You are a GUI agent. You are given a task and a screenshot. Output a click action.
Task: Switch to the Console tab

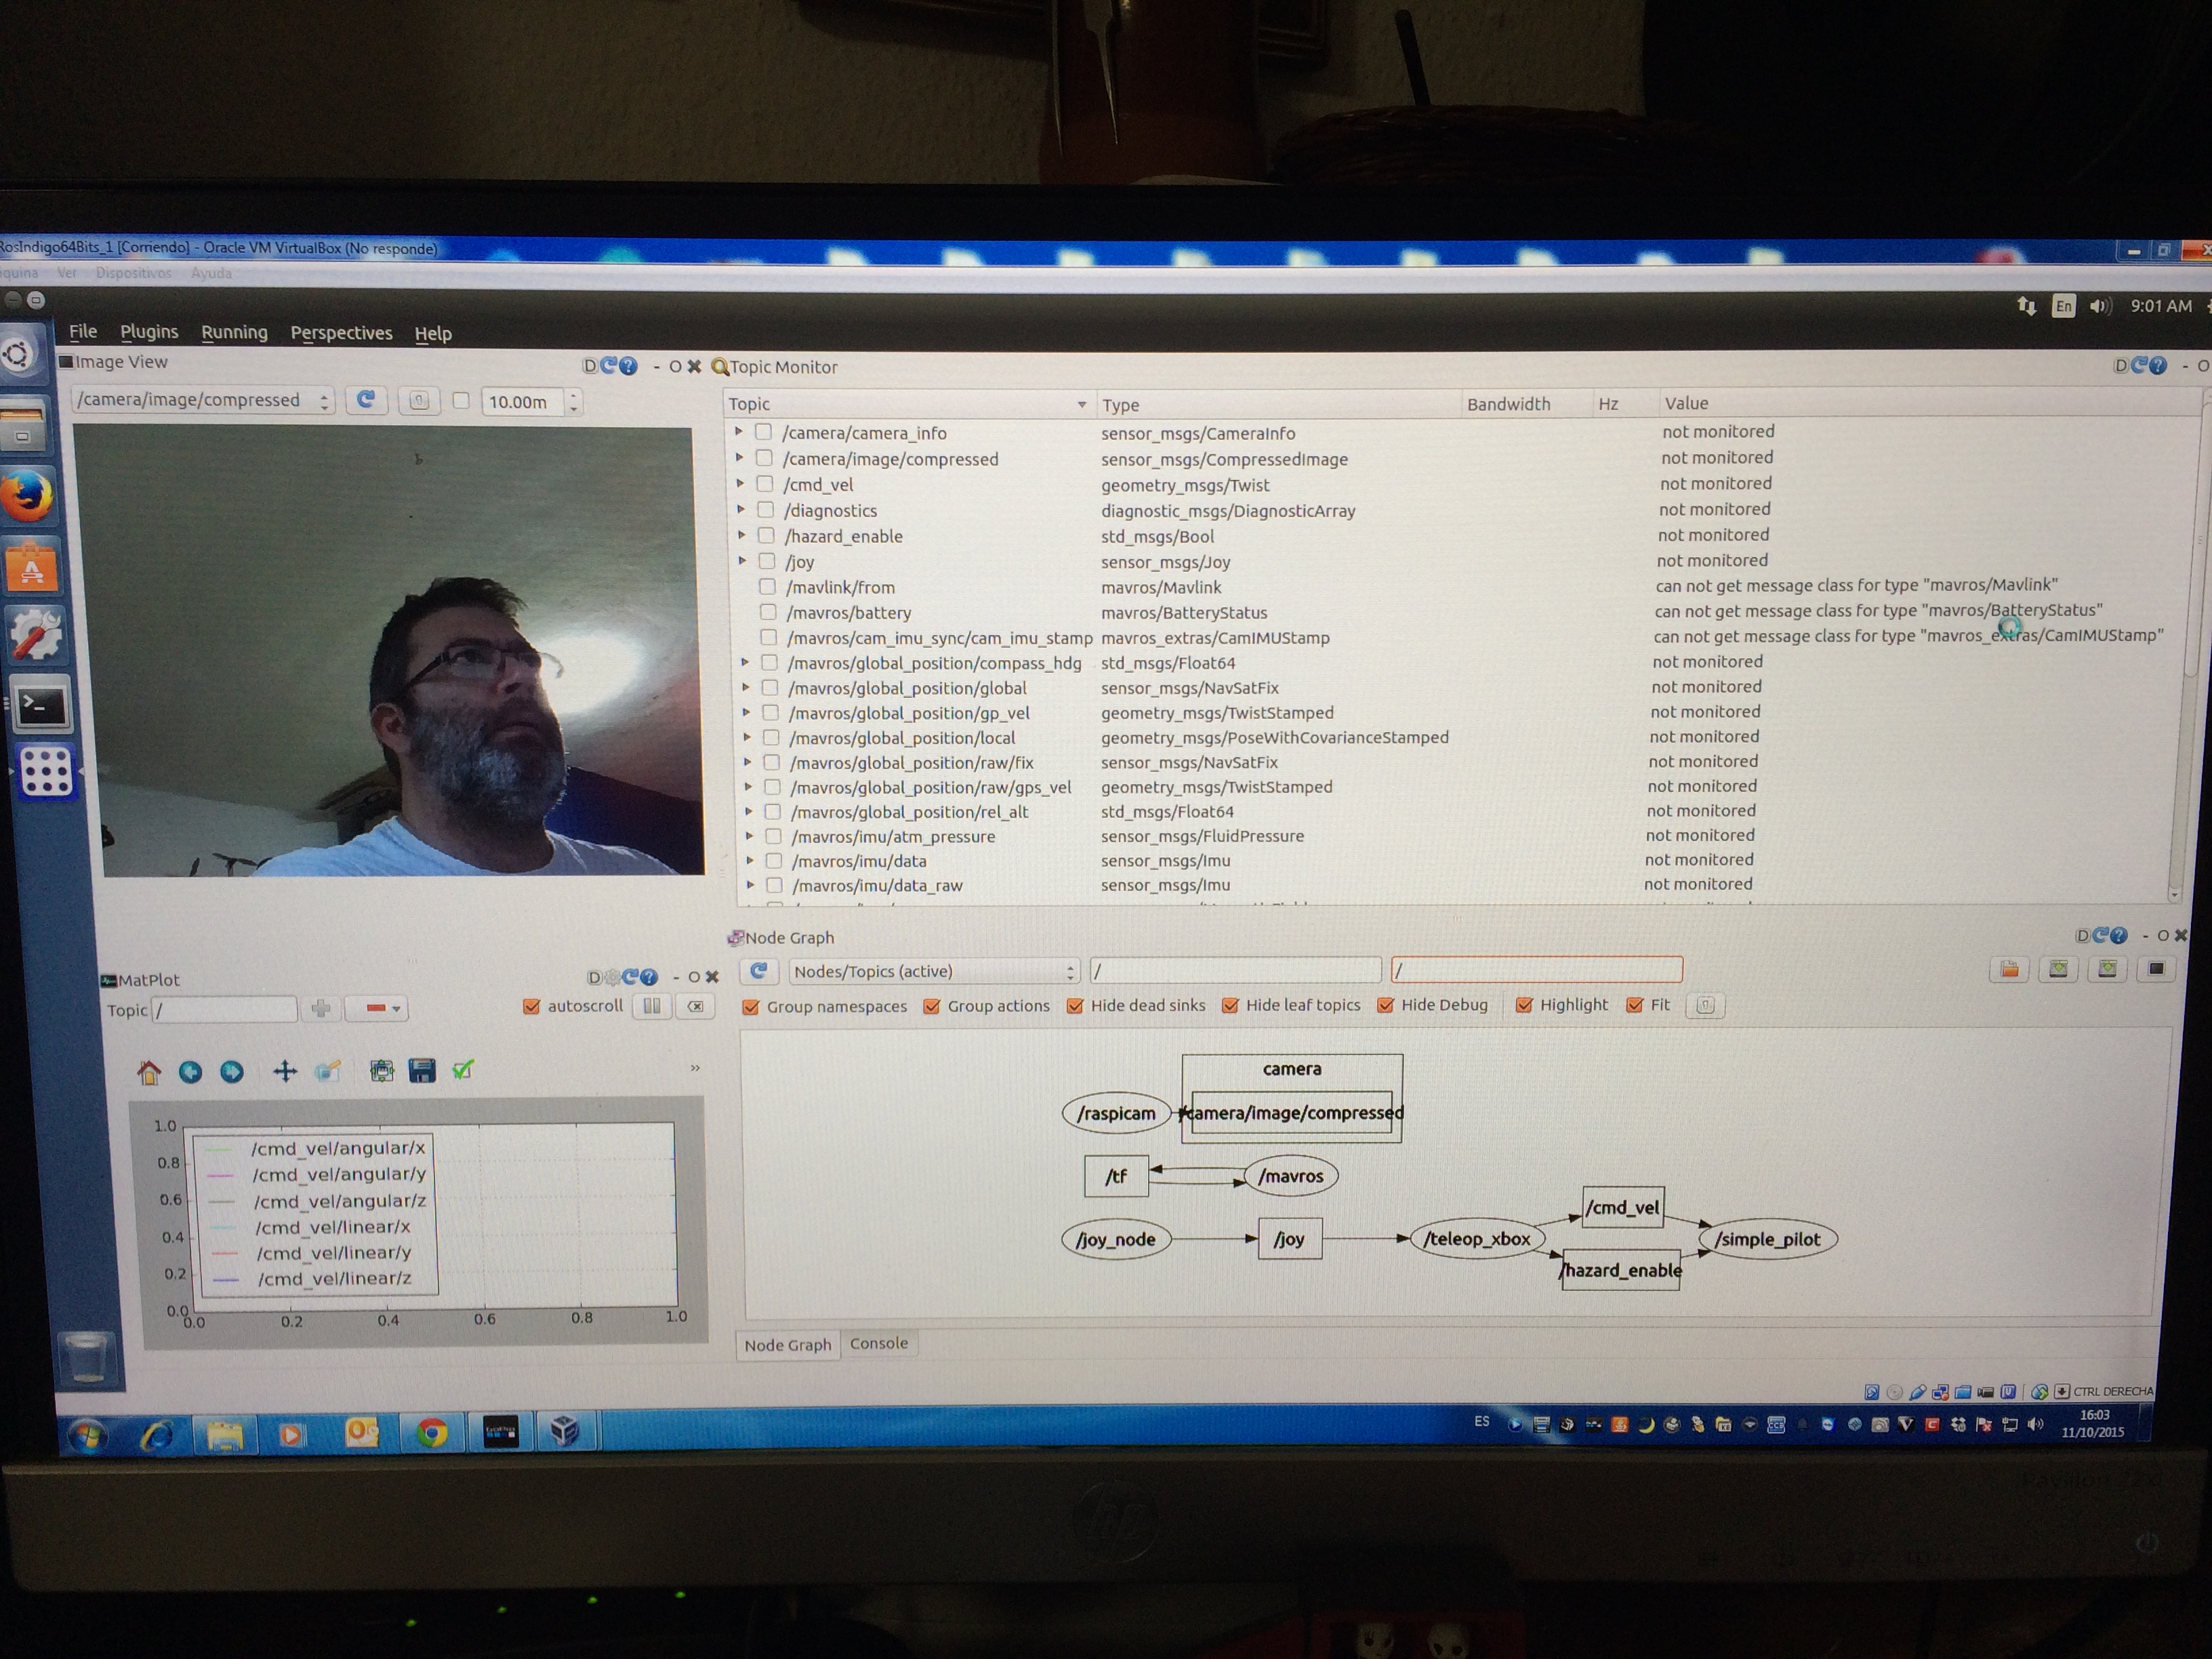tap(879, 1343)
